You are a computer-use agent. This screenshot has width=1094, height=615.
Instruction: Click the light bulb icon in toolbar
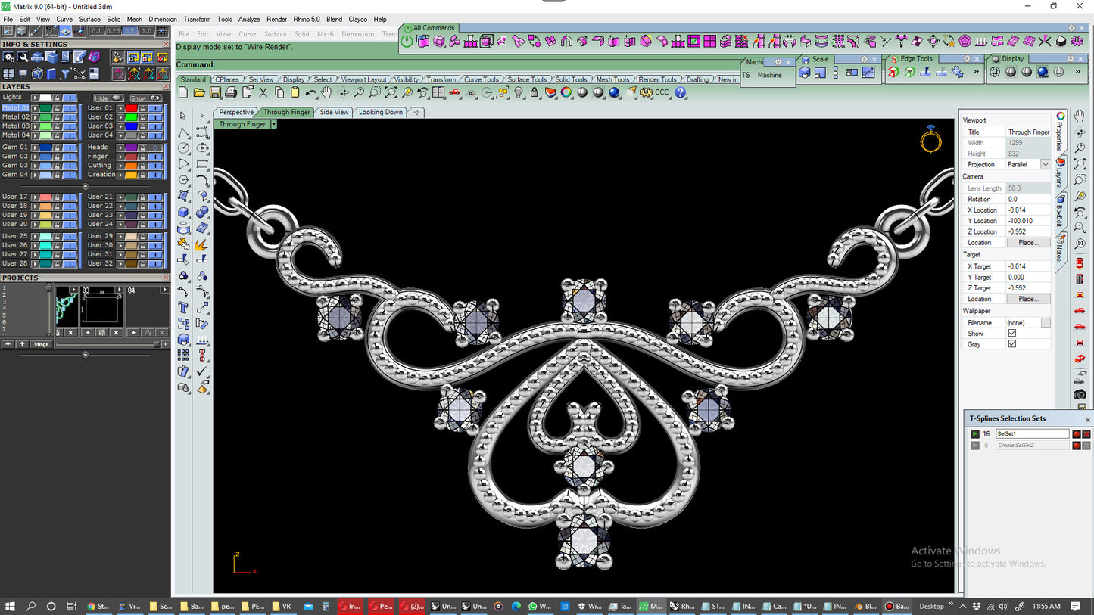pos(519,92)
